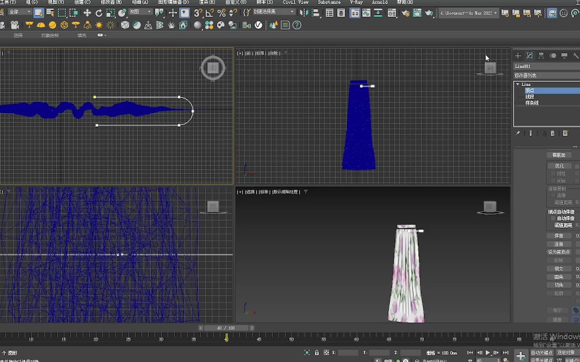
Task: Click the 焊接 weld button
Action: [x=559, y=236]
